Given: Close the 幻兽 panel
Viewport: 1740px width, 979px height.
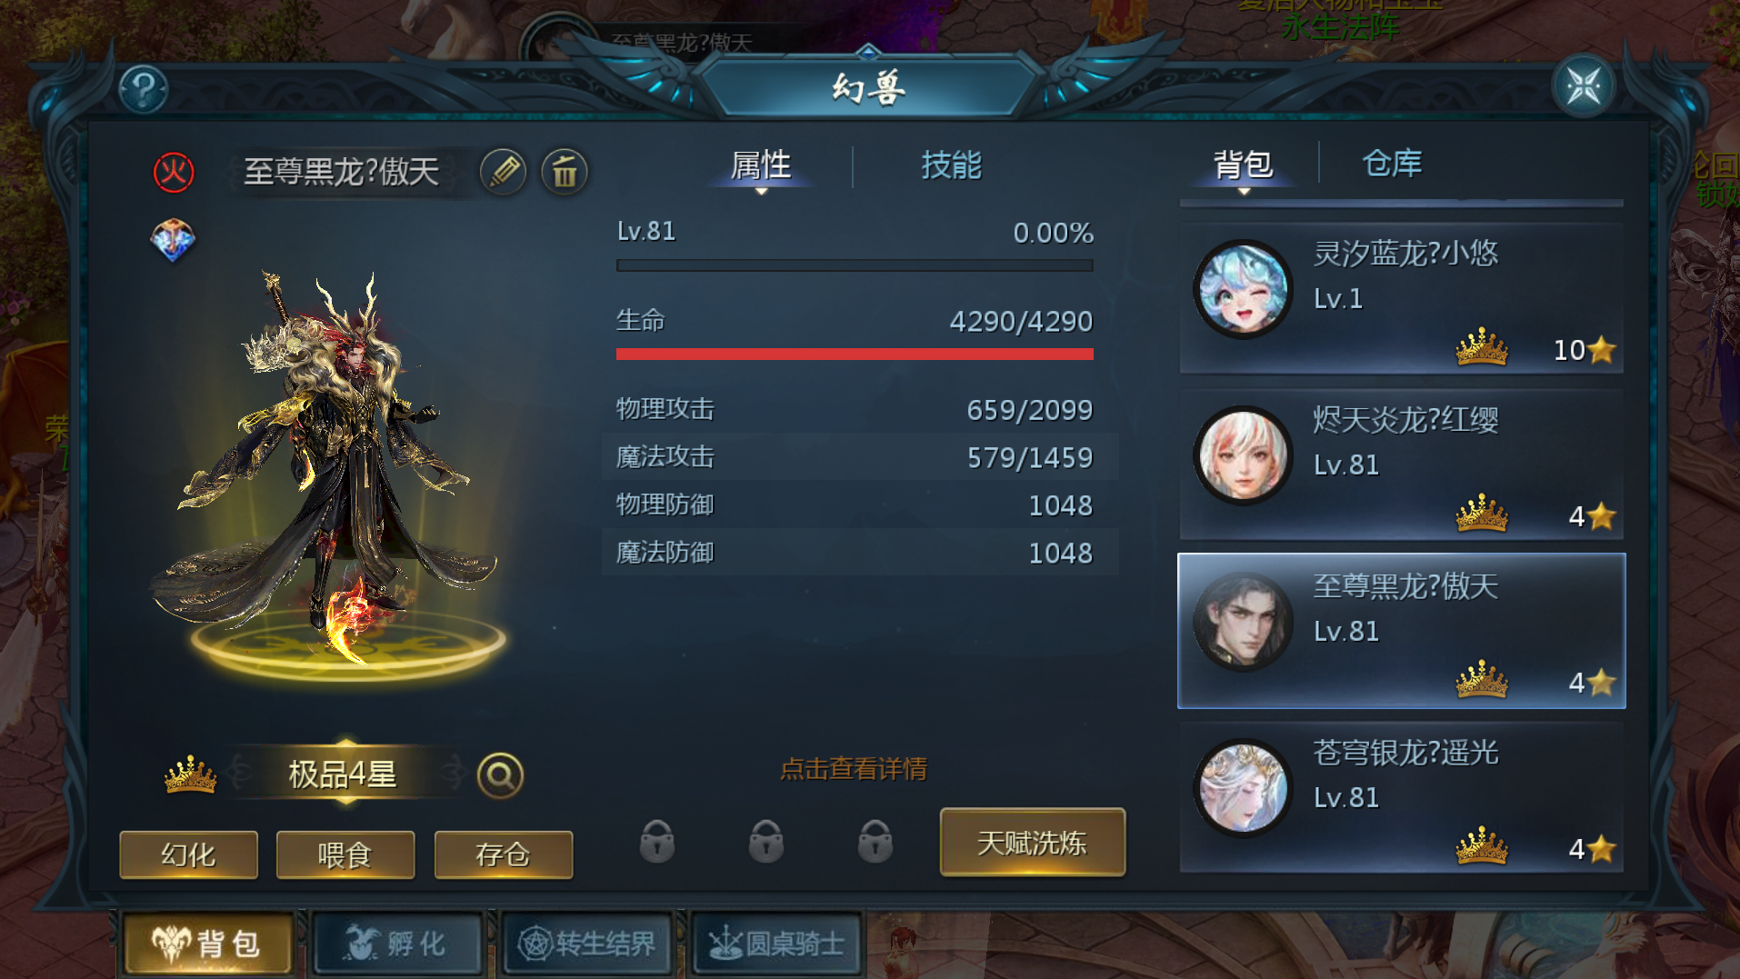Looking at the screenshot, I should [1584, 86].
